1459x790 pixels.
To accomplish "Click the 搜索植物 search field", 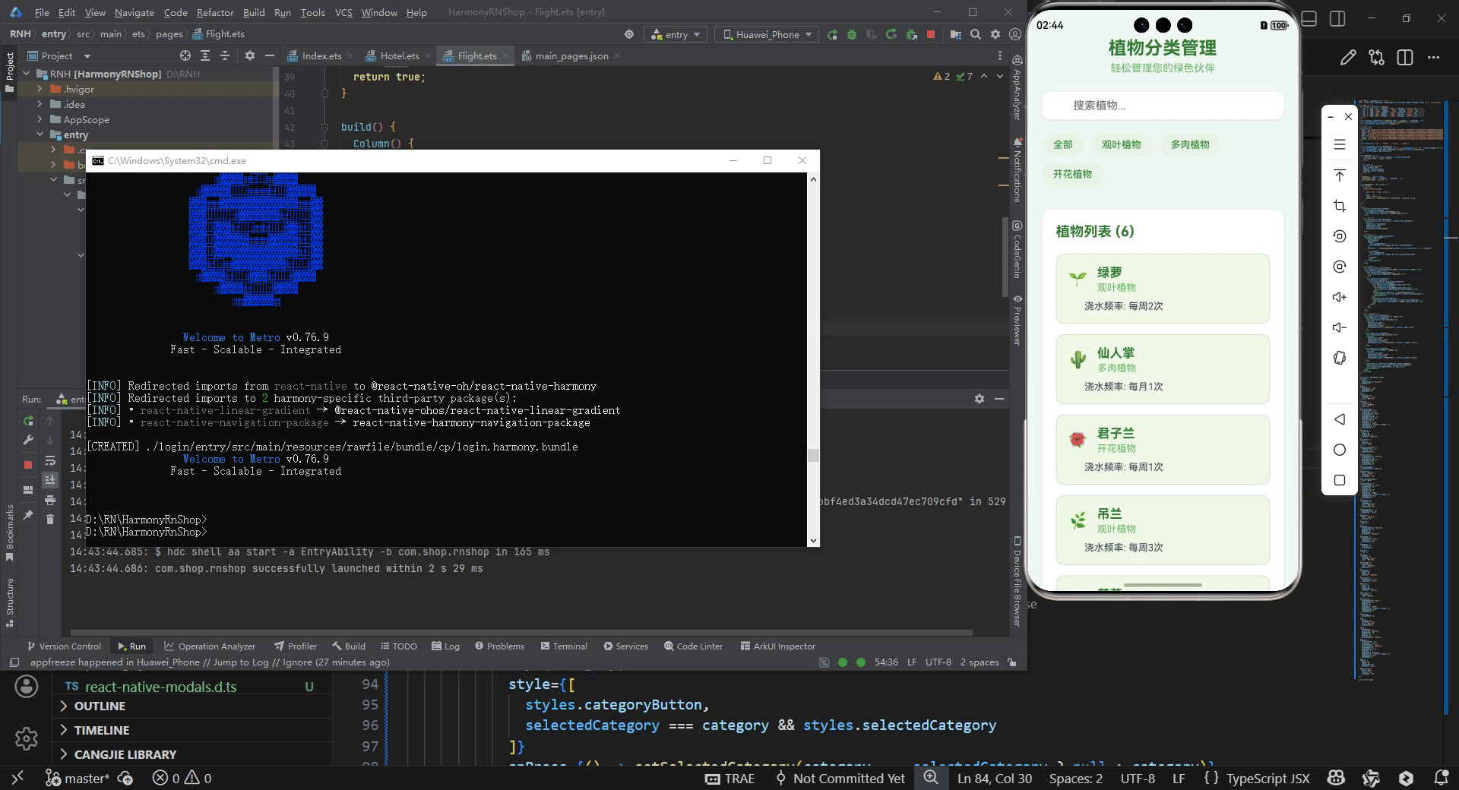I will 1163,106.
